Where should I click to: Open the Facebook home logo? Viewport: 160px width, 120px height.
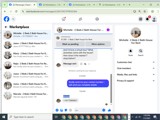tap(6, 19)
